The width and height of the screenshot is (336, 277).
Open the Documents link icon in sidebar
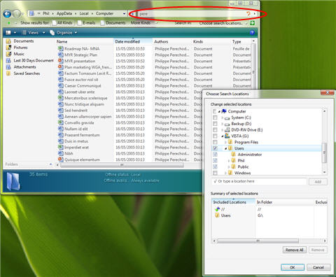pos(8,41)
